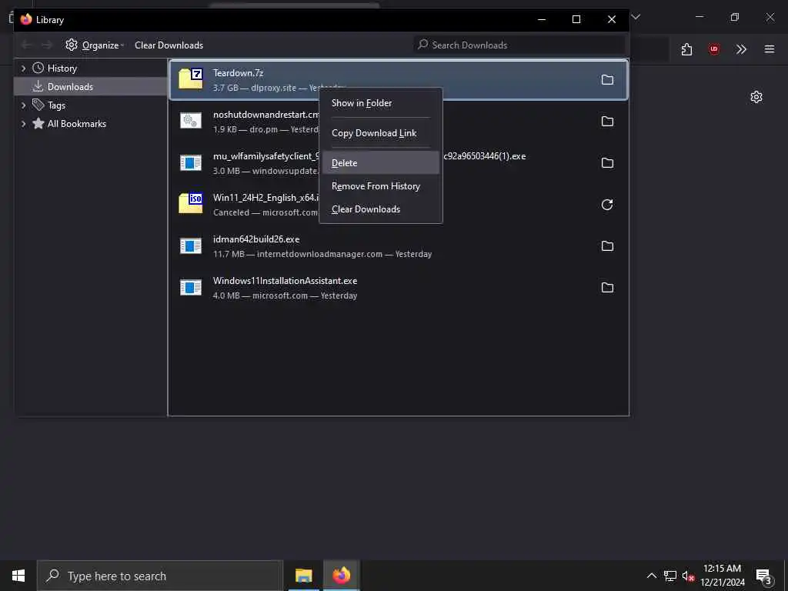Image resolution: width=788 pixels, height=591 pixels.
Task: Minimize the Library window
Action: click(542, 19)
